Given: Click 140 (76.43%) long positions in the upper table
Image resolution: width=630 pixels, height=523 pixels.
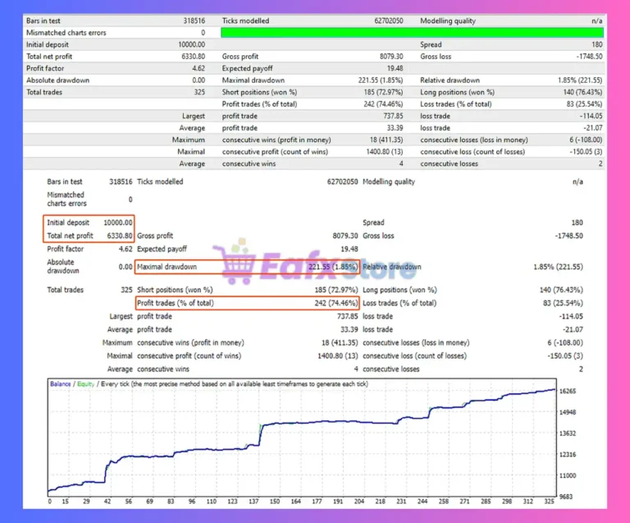Looking at the screenshot, I should coord(582,92).
